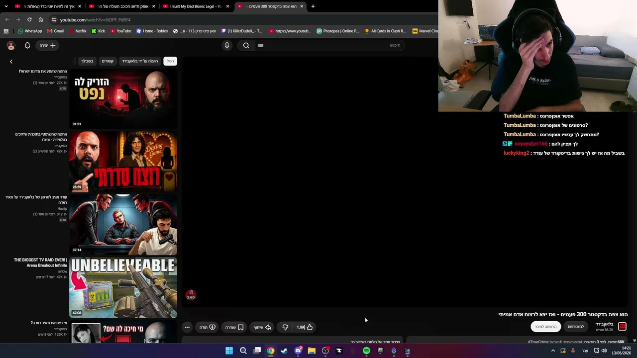This screenshot has width=637, height=358.
Task: Switch to the 'I Built My Dad Bionic Legs!' tab
Action: point(196,6)
